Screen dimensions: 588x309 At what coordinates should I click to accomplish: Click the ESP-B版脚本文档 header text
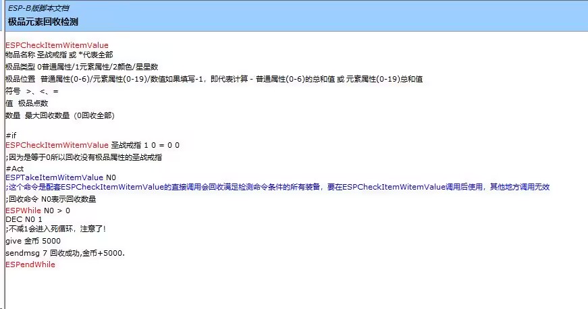tap(38, 8)
